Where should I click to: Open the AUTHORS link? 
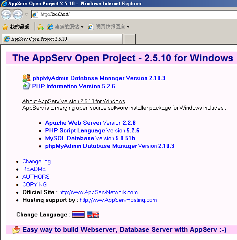[36, 177]
